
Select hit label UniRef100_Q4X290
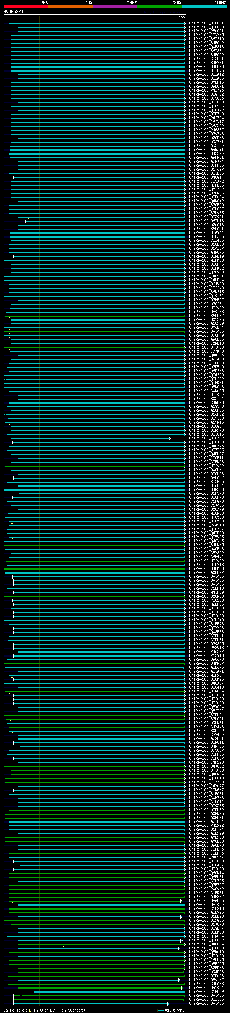click(x=206, y=154)
